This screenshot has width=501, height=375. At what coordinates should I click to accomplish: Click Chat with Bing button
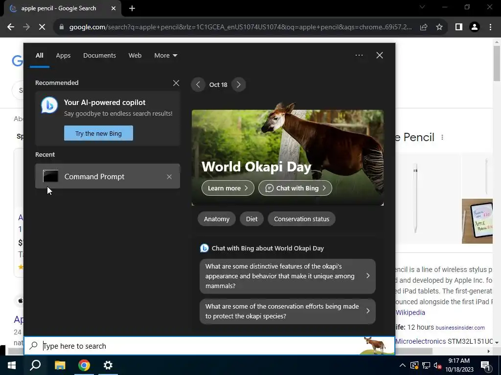pos(295,188)
